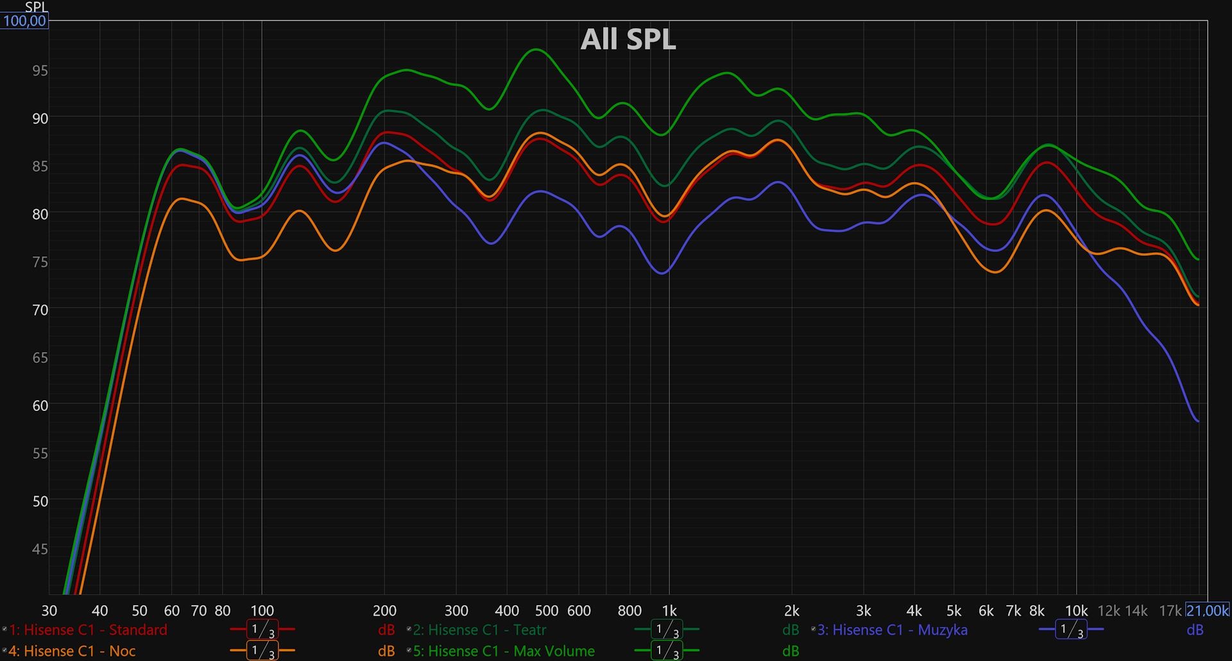Screen dimensions: 1232x661
Task: Select the '5: Hisense C1 - Max Volume' legend label
Action: click(504, 651)
